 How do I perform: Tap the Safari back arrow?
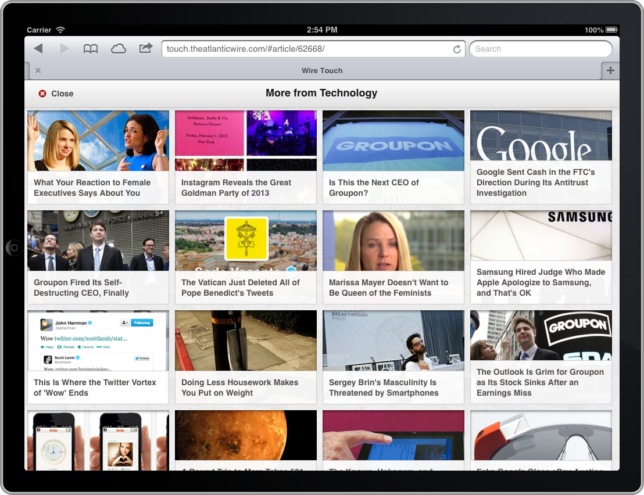tap(38, 48)
